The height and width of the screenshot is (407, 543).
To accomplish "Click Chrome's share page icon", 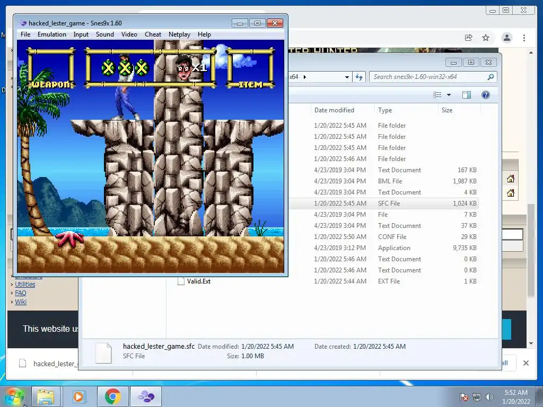I will coord(468,38).
